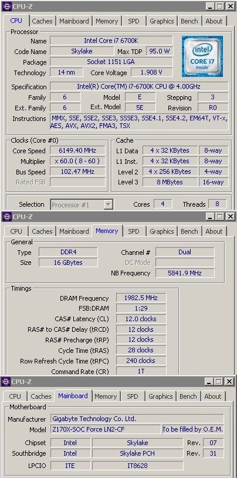Select the 95.0 W Max TDP value

(x=160, y=51)
